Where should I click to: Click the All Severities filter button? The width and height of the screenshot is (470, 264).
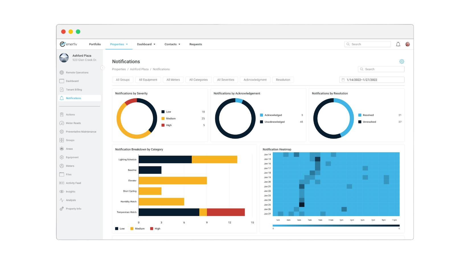[225, 80]
